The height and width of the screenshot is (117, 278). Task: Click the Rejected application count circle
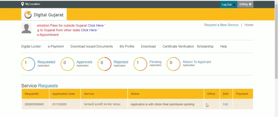point(105,64)
